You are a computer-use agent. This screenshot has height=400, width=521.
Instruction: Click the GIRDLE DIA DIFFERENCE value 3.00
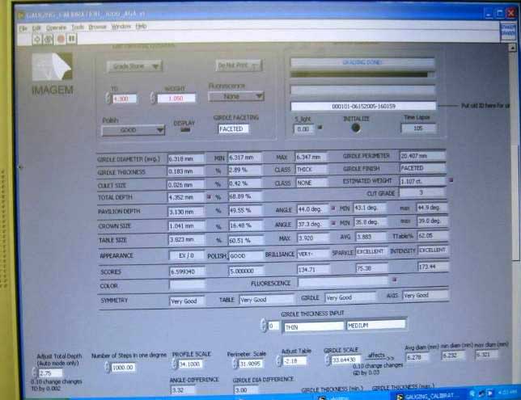pyautogui.click(x=246, y=389)
